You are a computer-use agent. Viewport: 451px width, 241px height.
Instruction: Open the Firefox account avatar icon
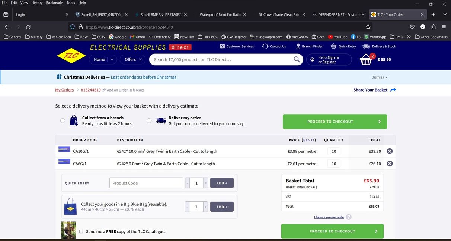pos(423,27)
